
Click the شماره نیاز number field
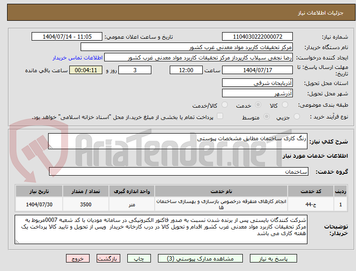point(257,37)
